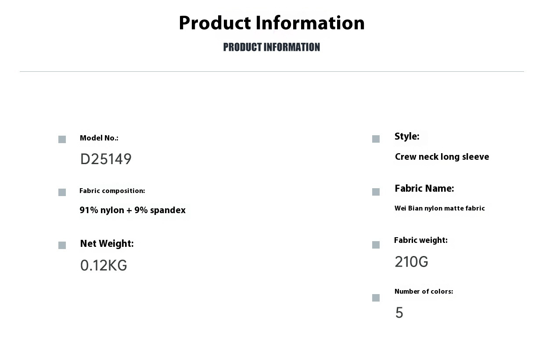Click the large Product Information heading

click(x=272, y=23)
